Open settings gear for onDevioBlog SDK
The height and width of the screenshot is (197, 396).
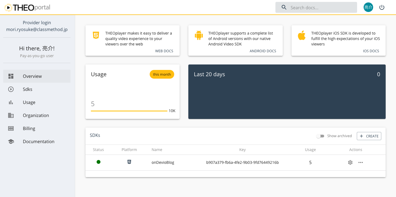tap(350, 162)
